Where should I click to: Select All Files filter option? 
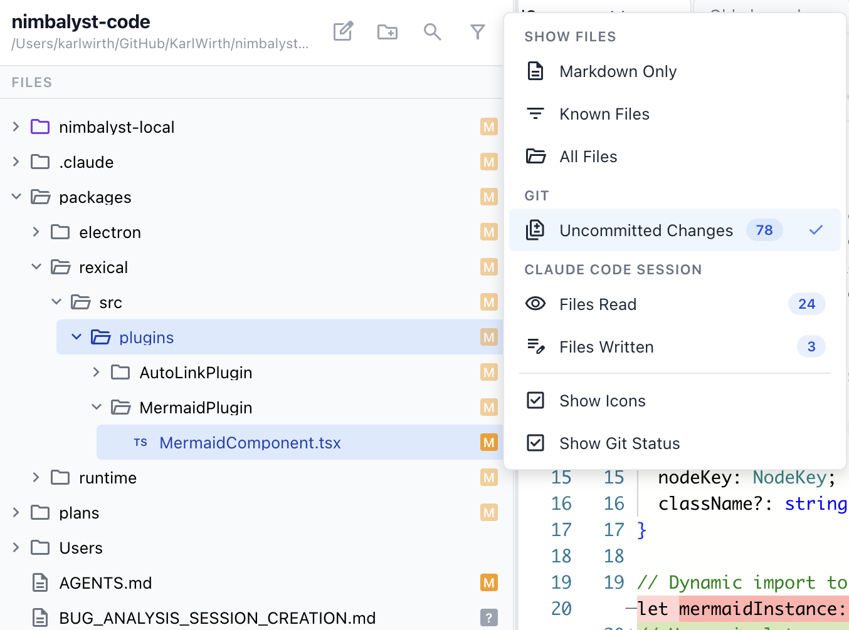tap(675, 157)
